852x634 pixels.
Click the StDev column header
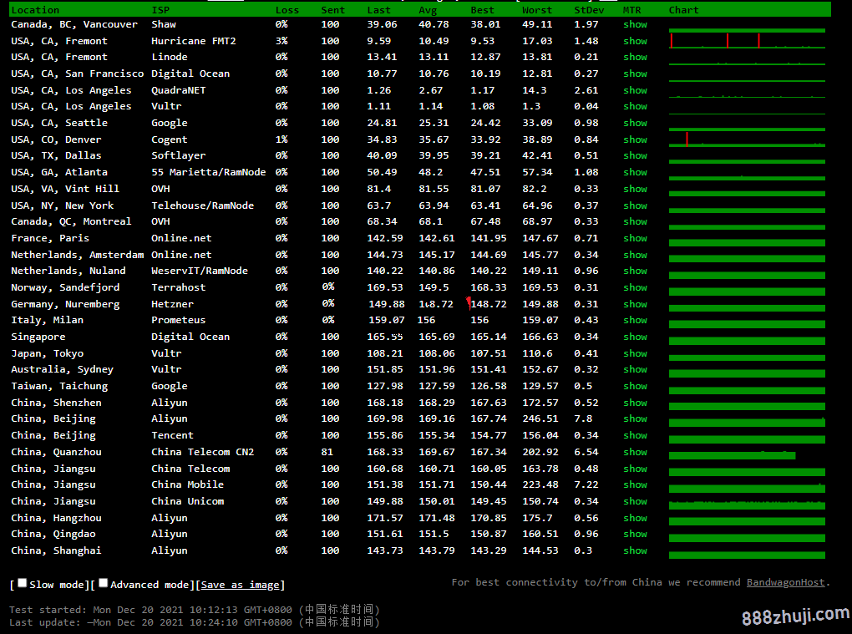589,10
